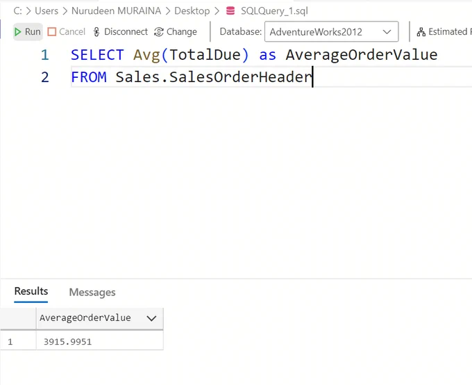Click the SQL file database icon
The width and height of the screenshot is (472, 385).
(x=230, y=11)
